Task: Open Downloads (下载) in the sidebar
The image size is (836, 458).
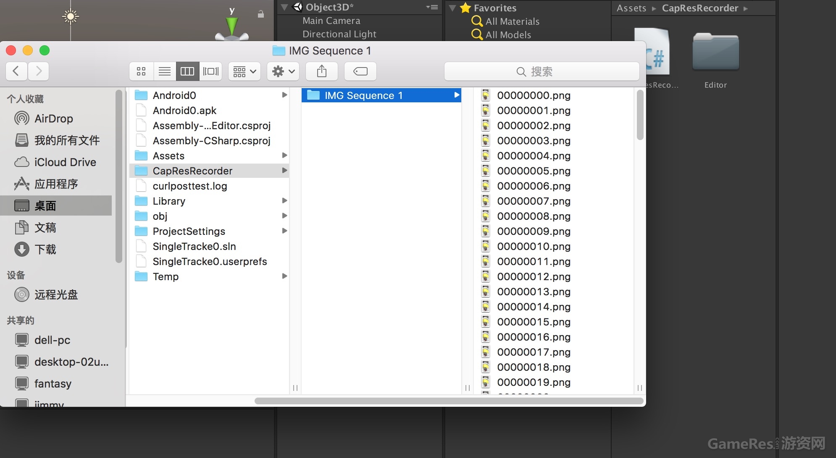Action: pyautogui.click(x=56, y=250)
